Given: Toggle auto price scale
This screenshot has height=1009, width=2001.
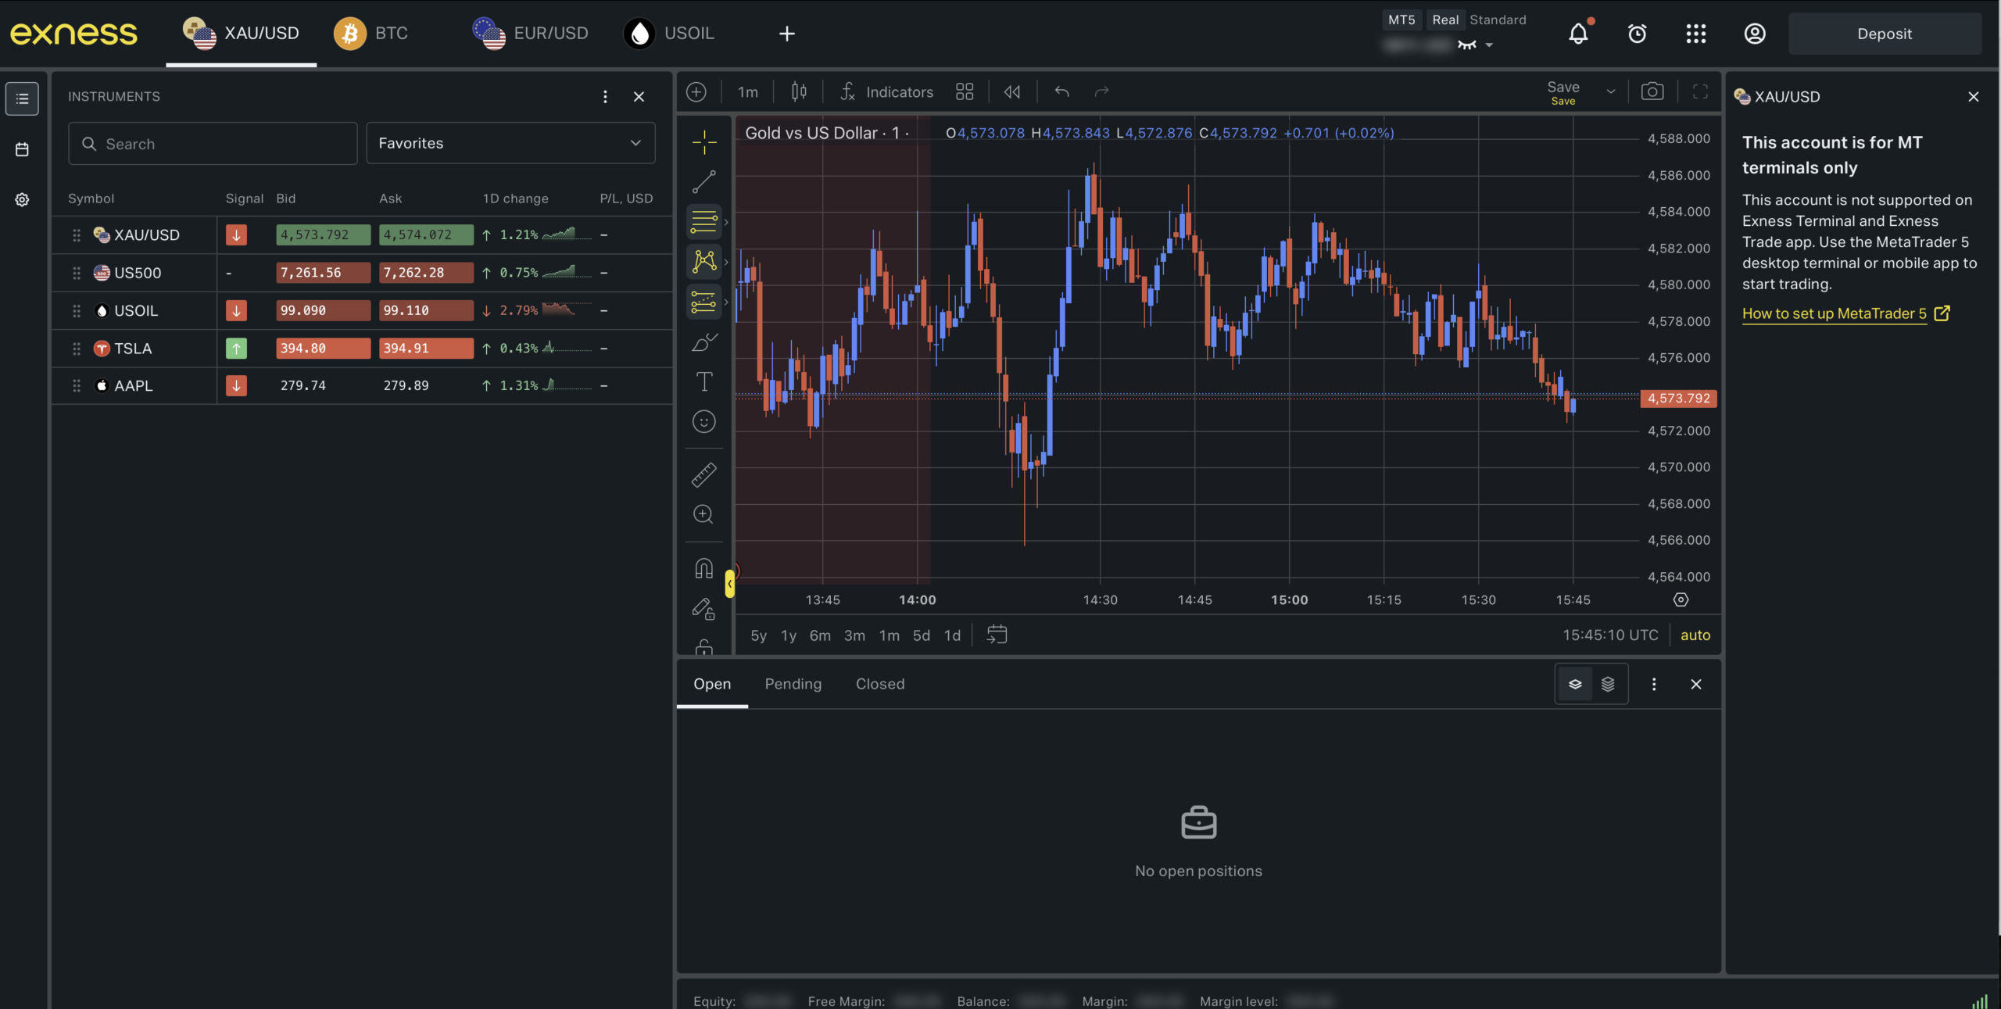Looking at the screenshot, I should point(1695,635).
